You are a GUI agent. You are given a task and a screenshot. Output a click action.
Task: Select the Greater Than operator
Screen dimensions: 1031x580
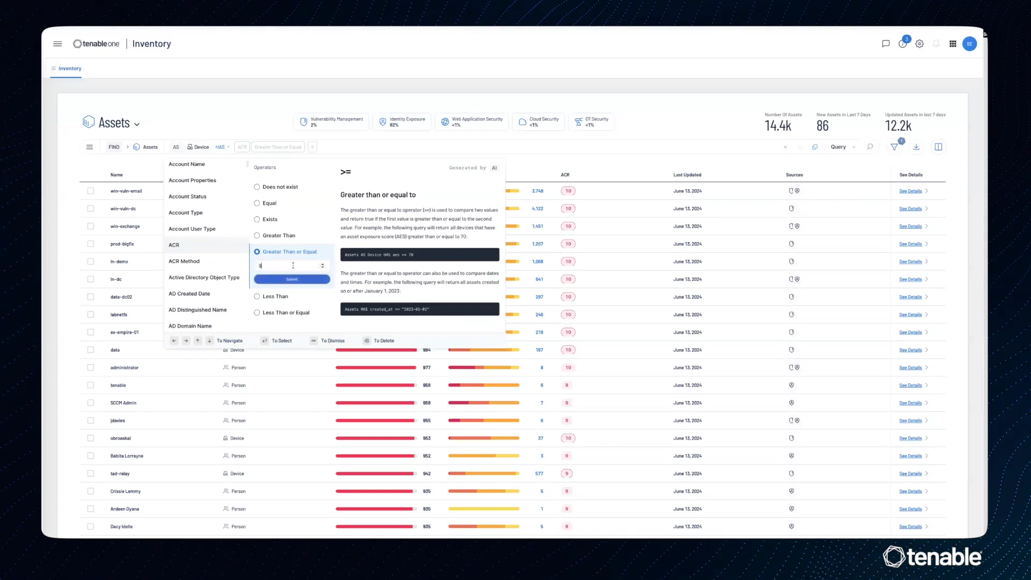point(257,236)
